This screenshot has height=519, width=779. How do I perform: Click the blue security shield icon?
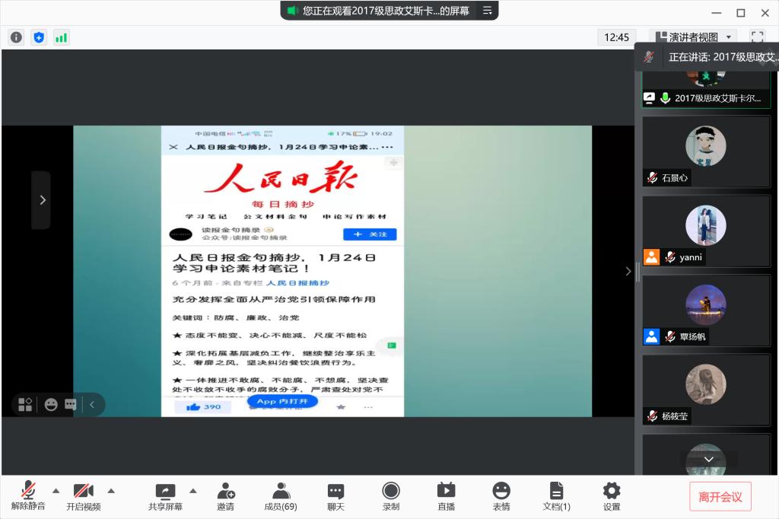39,37
